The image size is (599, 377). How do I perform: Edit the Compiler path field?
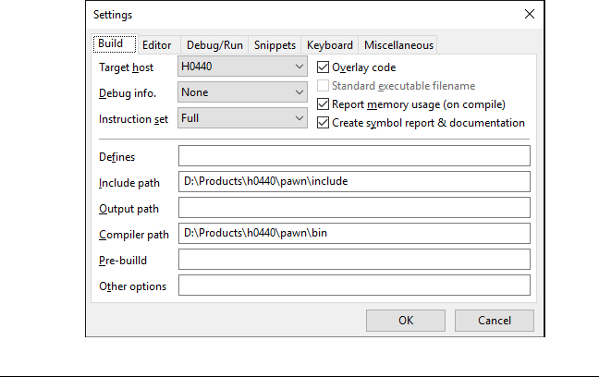click(354, 234)
